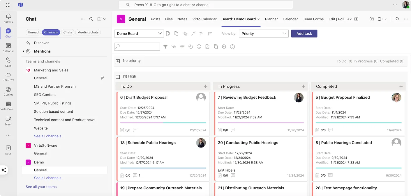
Task: Switch to the Files tab
Action: (169, 19)
